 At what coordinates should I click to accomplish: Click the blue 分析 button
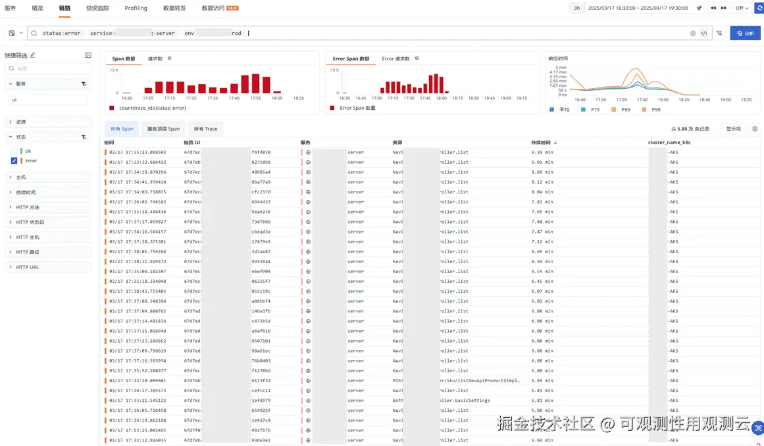point(745,33)
